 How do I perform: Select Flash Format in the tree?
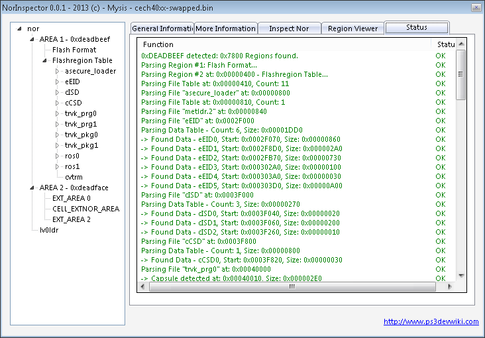point(74,50)
